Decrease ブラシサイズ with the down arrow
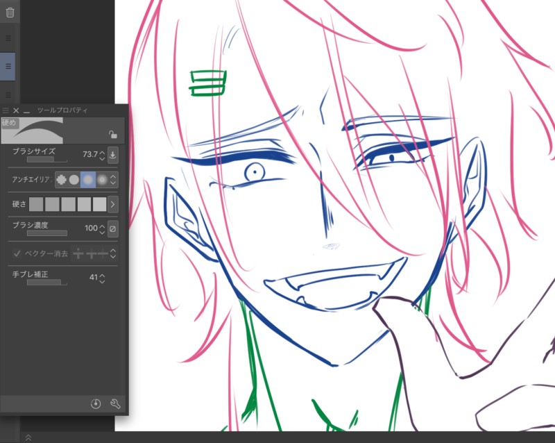Image resolution: width=555 pixels, height=443 pixels. [102, 158]
